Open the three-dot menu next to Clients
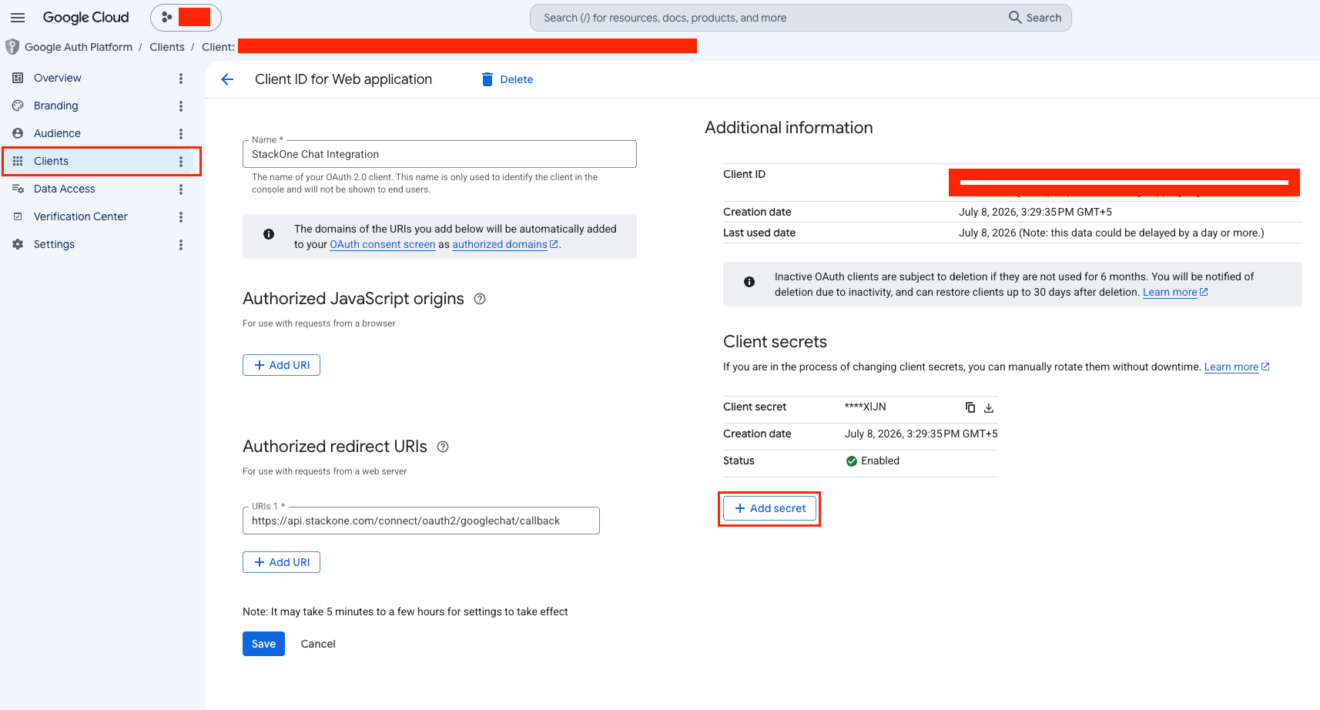This screenshot has height=710, width=1320. (181, 162)
